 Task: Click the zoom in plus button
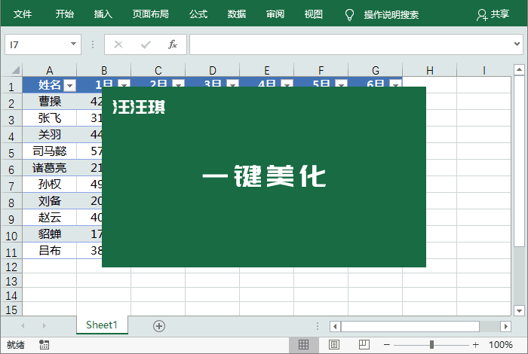(475, 345)
